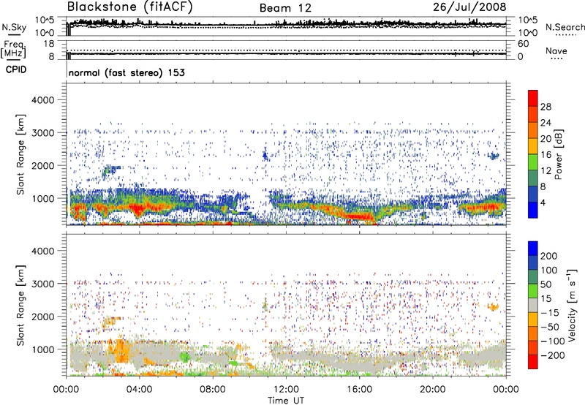Click the power panel 'Slant Range [km]' axis label

20,154
